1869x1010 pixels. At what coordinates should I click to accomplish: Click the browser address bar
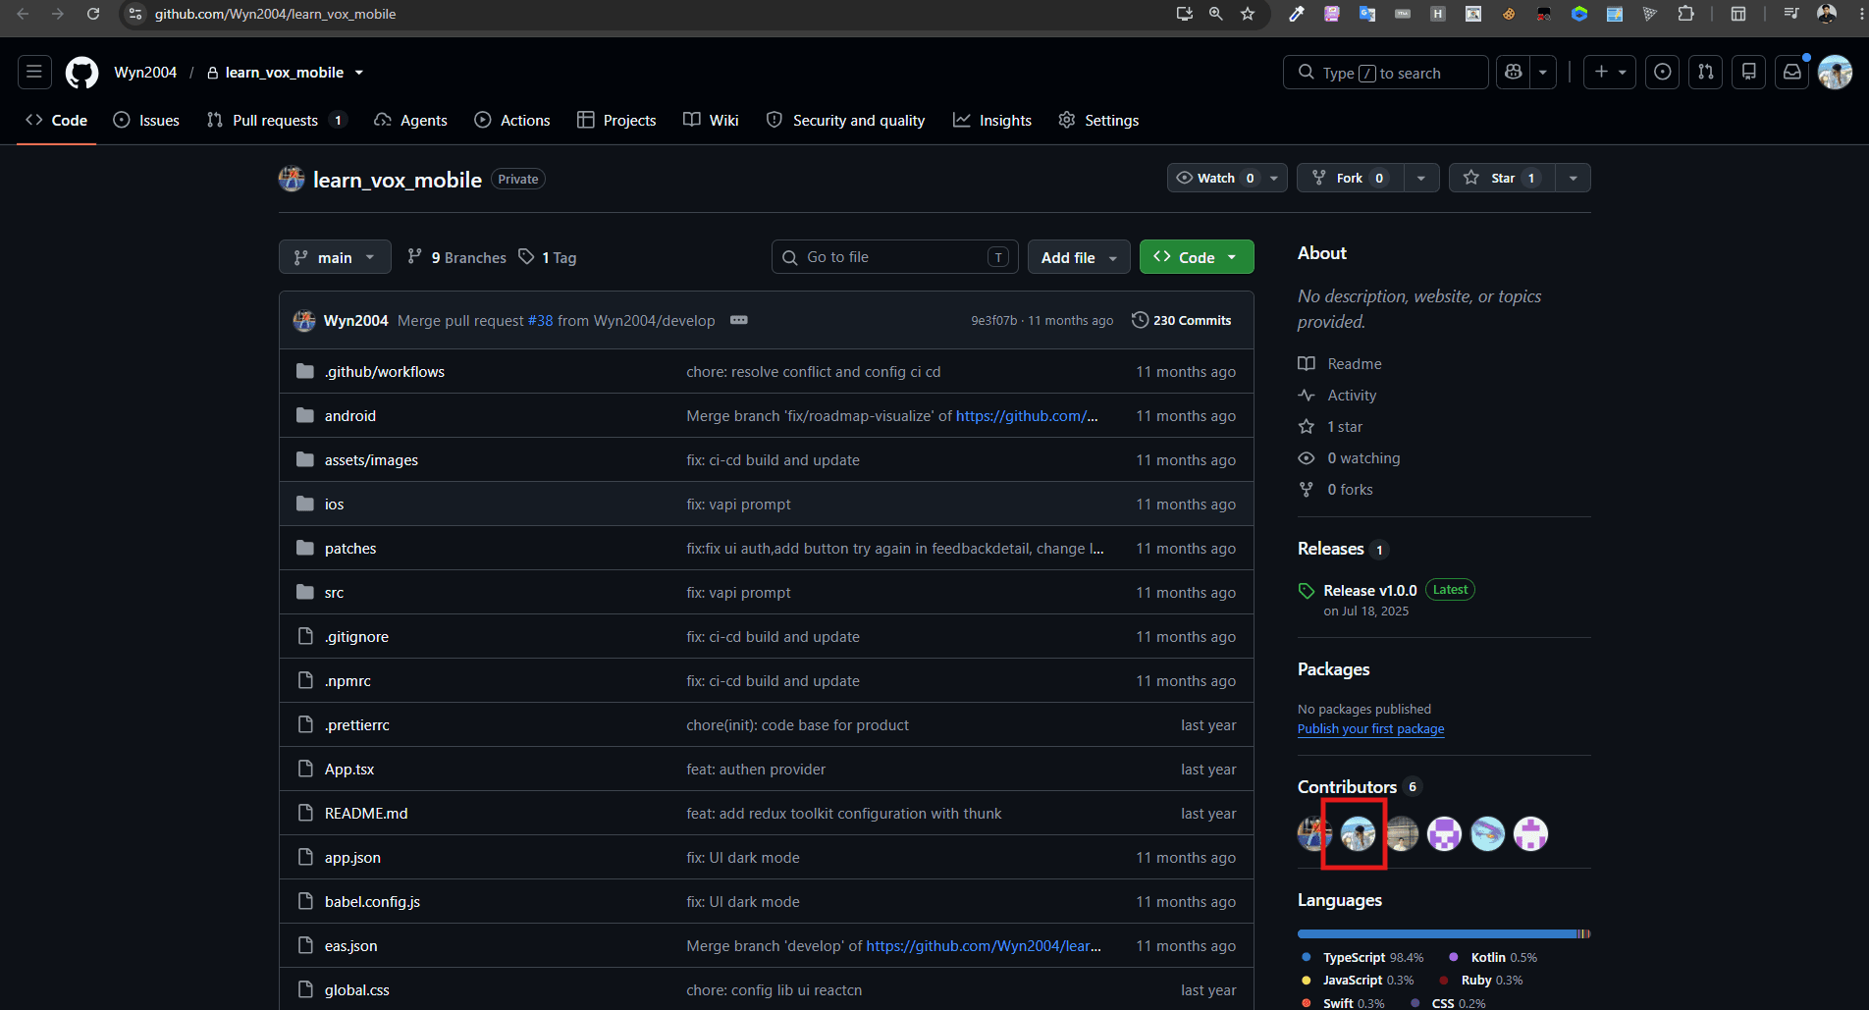coord(648,14)
